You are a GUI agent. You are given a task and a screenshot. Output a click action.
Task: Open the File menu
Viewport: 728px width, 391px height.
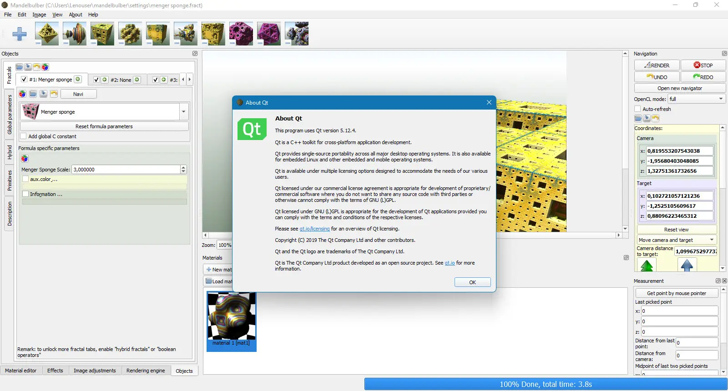click(x=8, y=15)
